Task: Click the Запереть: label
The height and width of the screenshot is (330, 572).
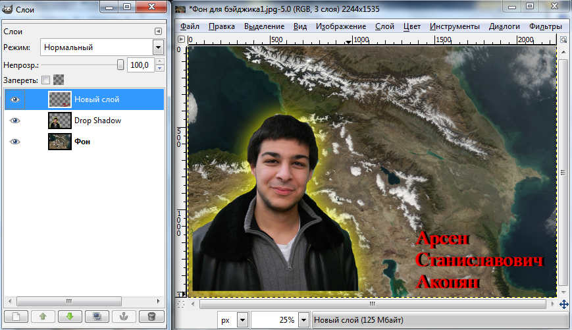Action: point(21,80)
